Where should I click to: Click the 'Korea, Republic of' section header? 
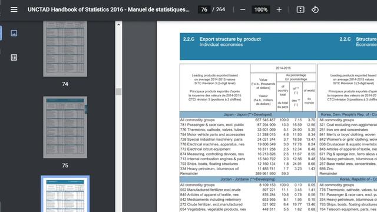pyautogui.click(x=348, y=179)
